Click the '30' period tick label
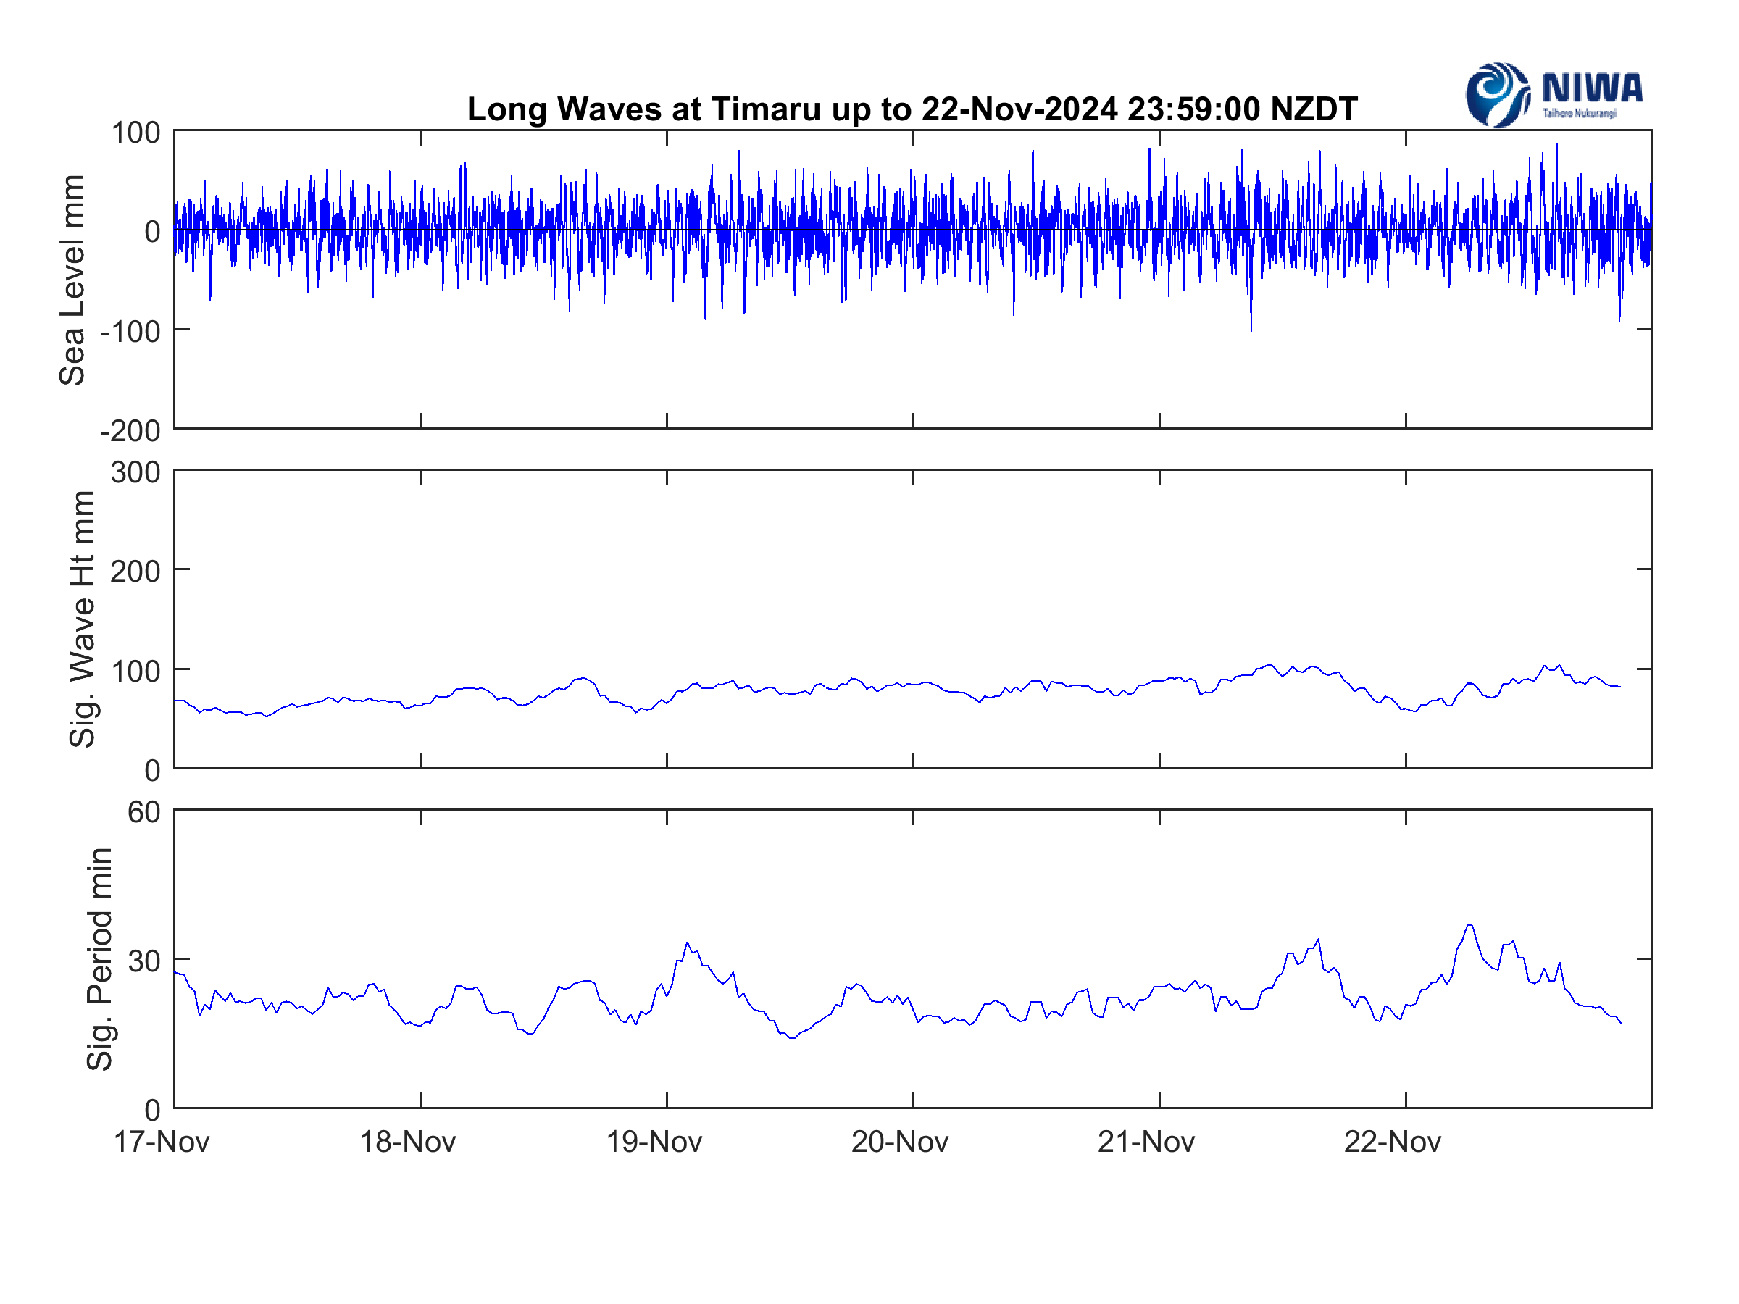This screenshot has width=1739, height=1304. point(144,961)
